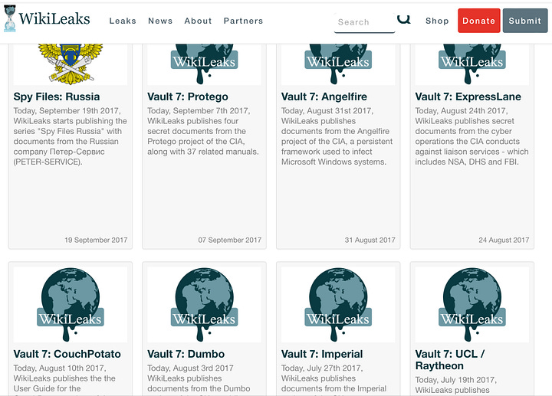This screenshot has width=552, height=396.
Task: Open the Vault 7: UCL / Raytheon thumbnail
Action: click(472, 304)
